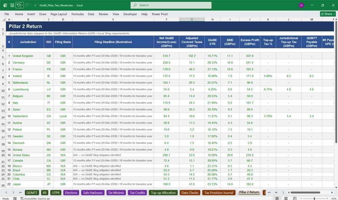The height and width of the screenshot is (200, 338).
Task: Select column G header
Action: [192, 19]
